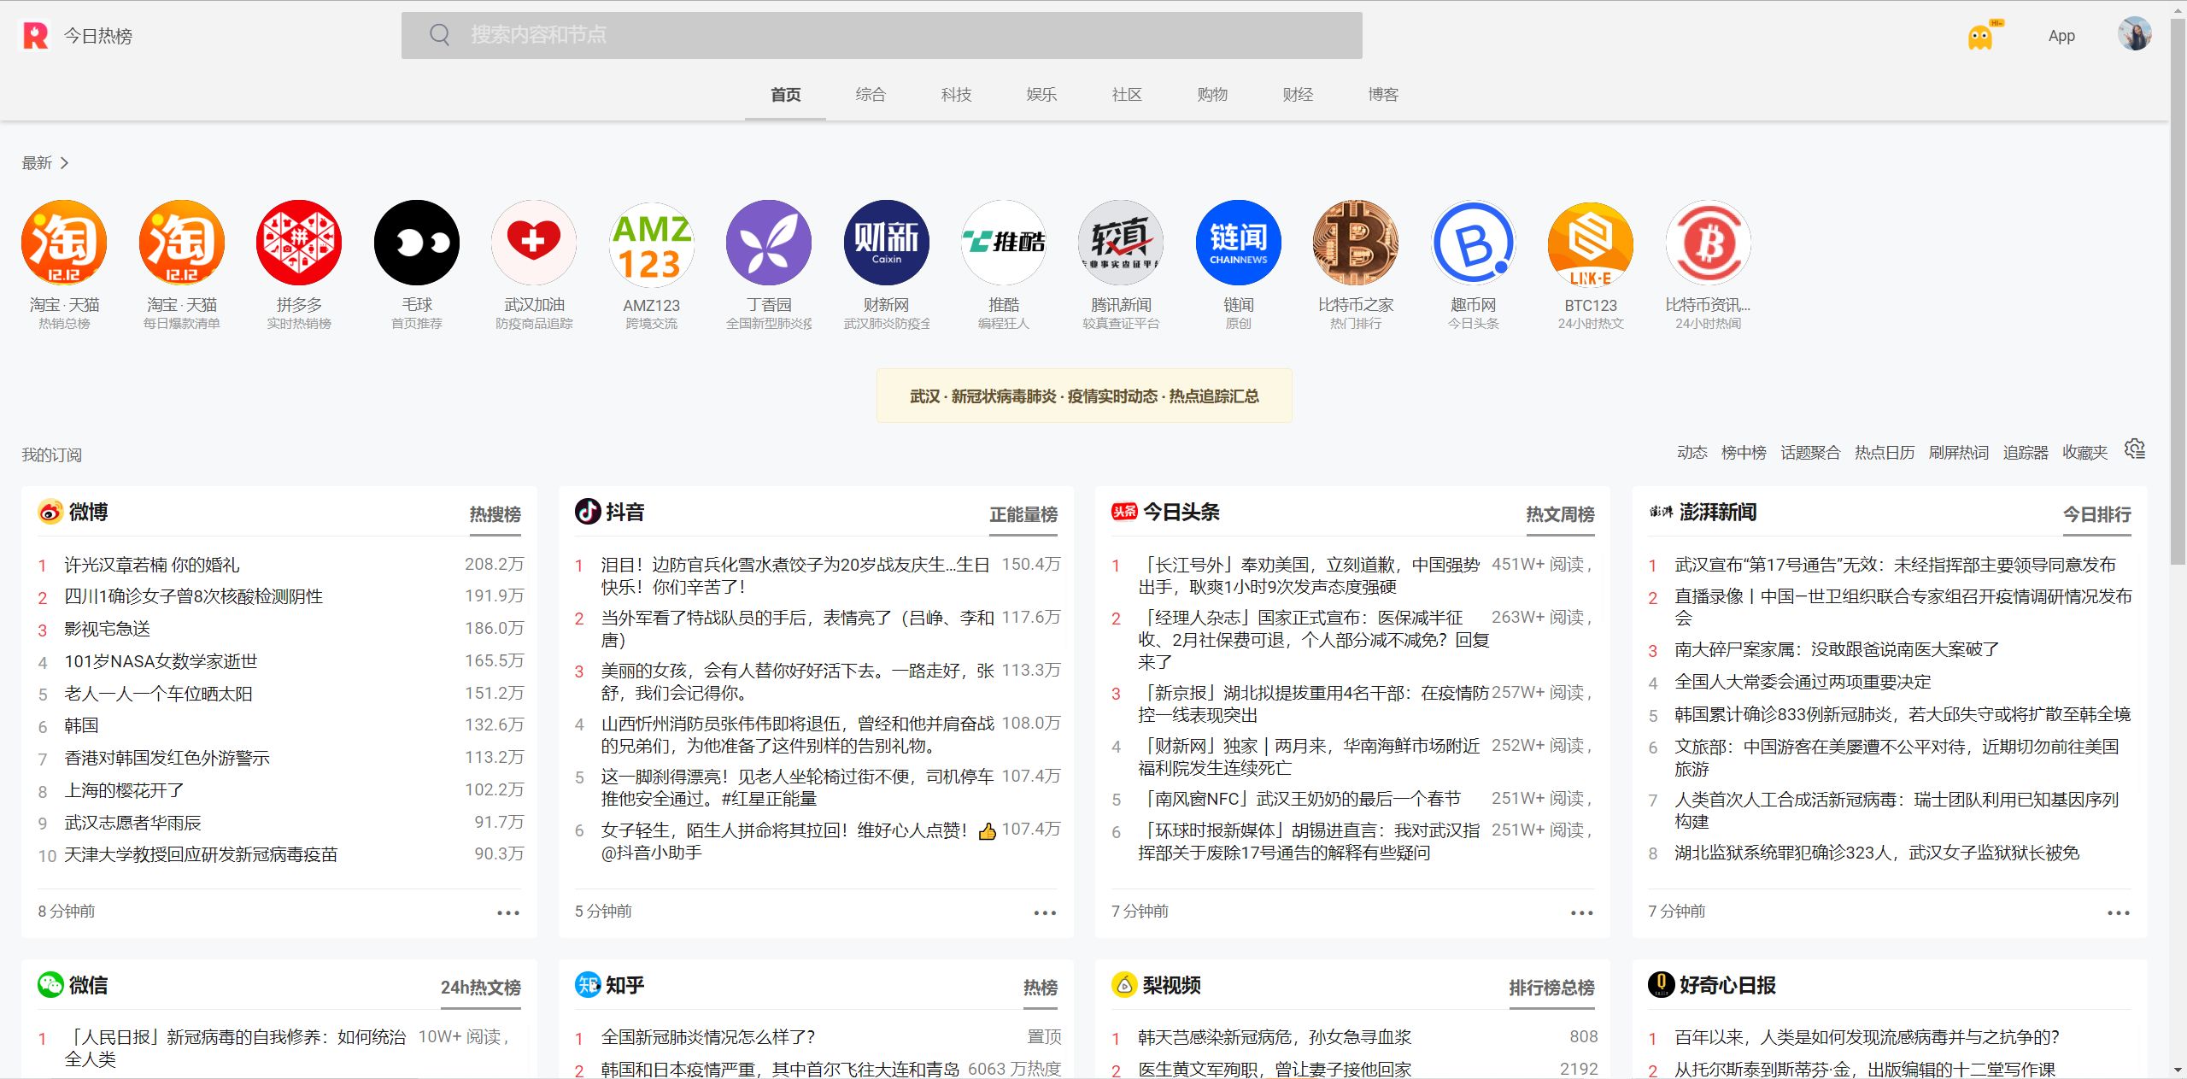The image size is (2187, 1079).
Task: Switch to the 财经 tab
Action: click(x=1298, y=95)
